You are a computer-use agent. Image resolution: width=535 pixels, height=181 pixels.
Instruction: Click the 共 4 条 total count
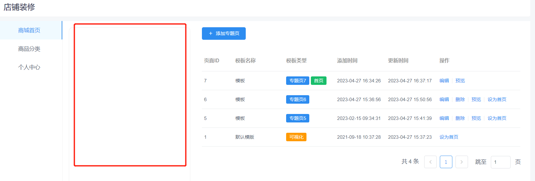410,162
